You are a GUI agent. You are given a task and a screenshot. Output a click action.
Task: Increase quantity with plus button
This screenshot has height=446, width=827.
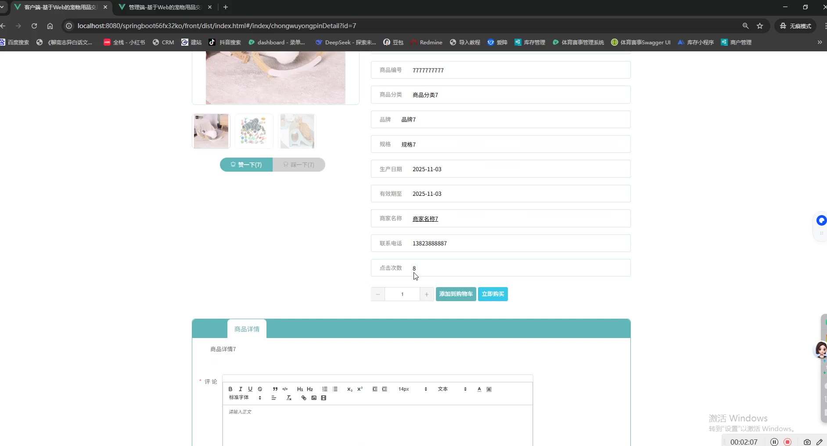427,294
